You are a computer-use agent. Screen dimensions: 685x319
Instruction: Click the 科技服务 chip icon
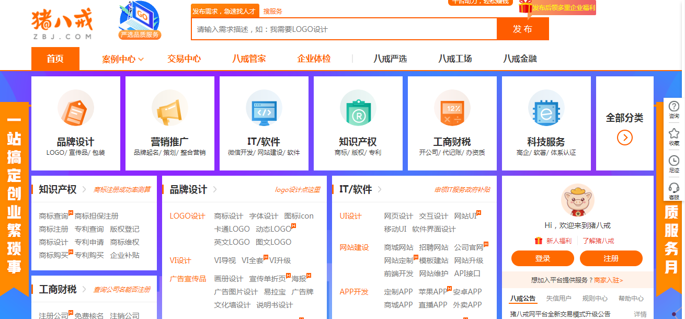546,108
